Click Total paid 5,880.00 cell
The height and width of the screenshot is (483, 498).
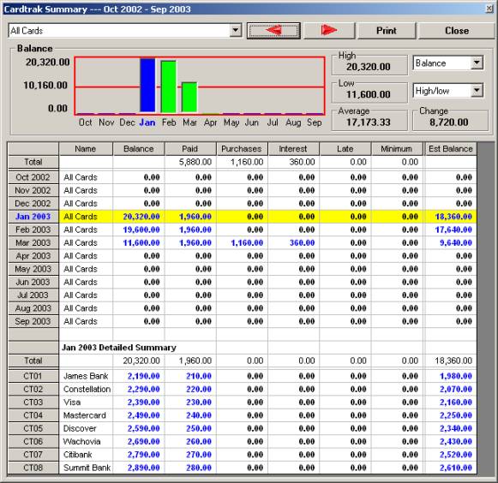(190, 162)
